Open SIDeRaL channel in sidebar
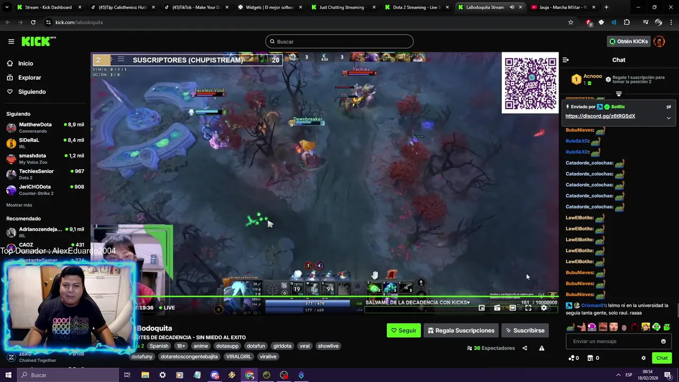Viewport: 679px width, 382px height. tap(45, 143)
